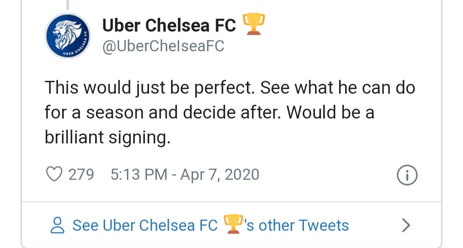
Task: Click the Uber Chelsea FC display name
Action: [168, 25]
